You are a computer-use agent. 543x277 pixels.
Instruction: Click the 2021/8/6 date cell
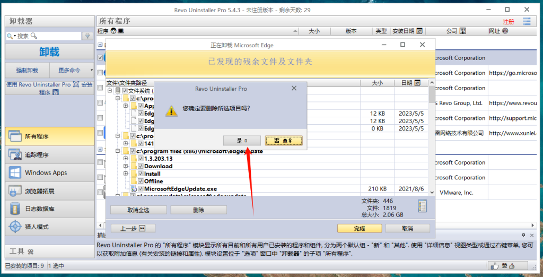(412, 189)
